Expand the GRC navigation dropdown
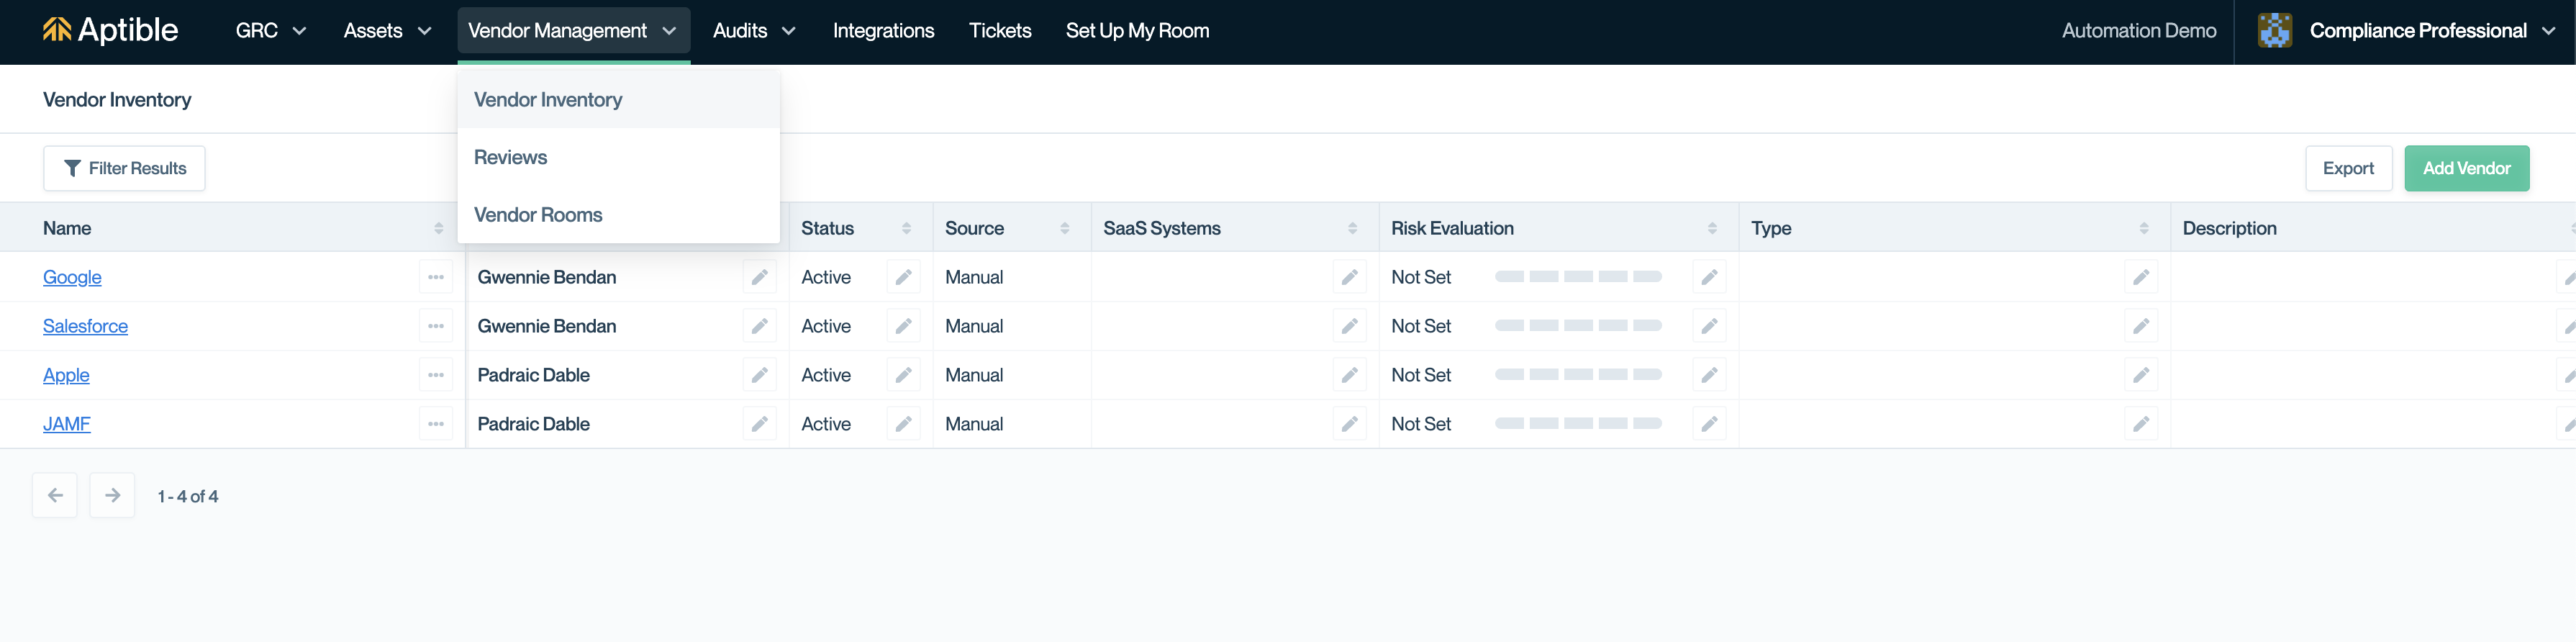This screenshot has height=642, width=2576. 271,31
